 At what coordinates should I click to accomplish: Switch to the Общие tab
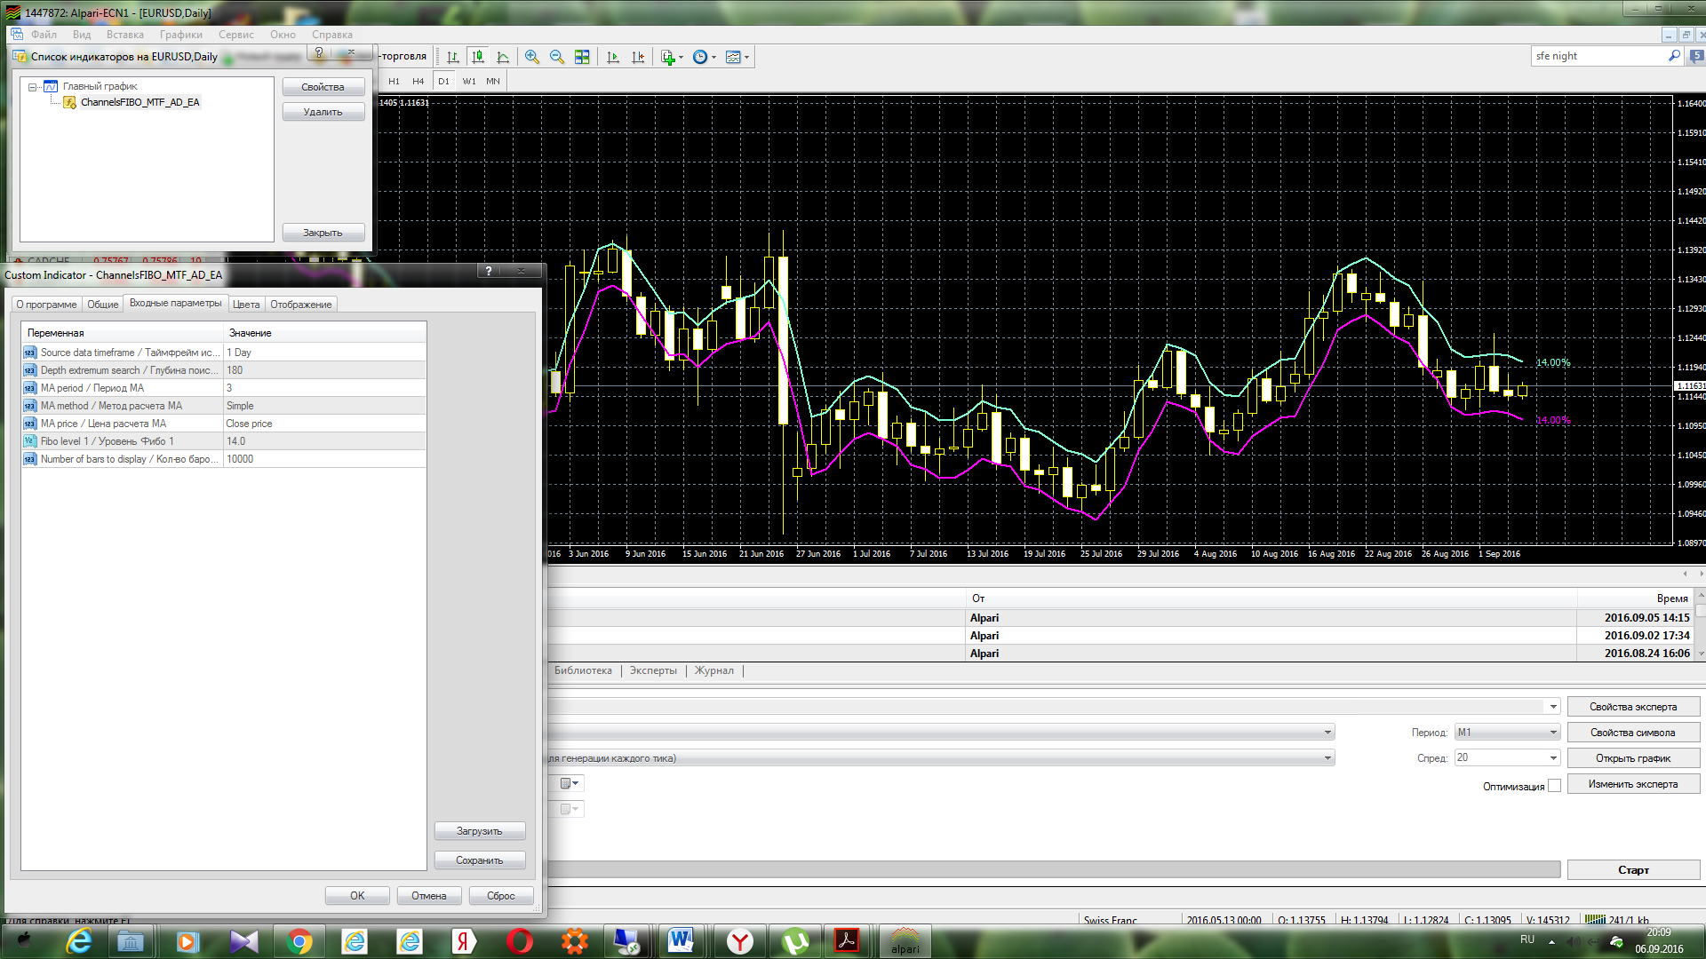pyautogui.click(x=102, y=305)
